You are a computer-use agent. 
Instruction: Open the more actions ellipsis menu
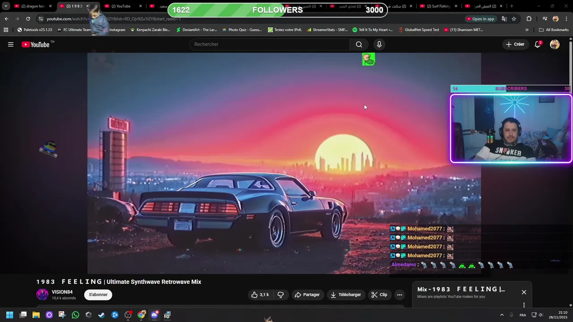[399, 295]
